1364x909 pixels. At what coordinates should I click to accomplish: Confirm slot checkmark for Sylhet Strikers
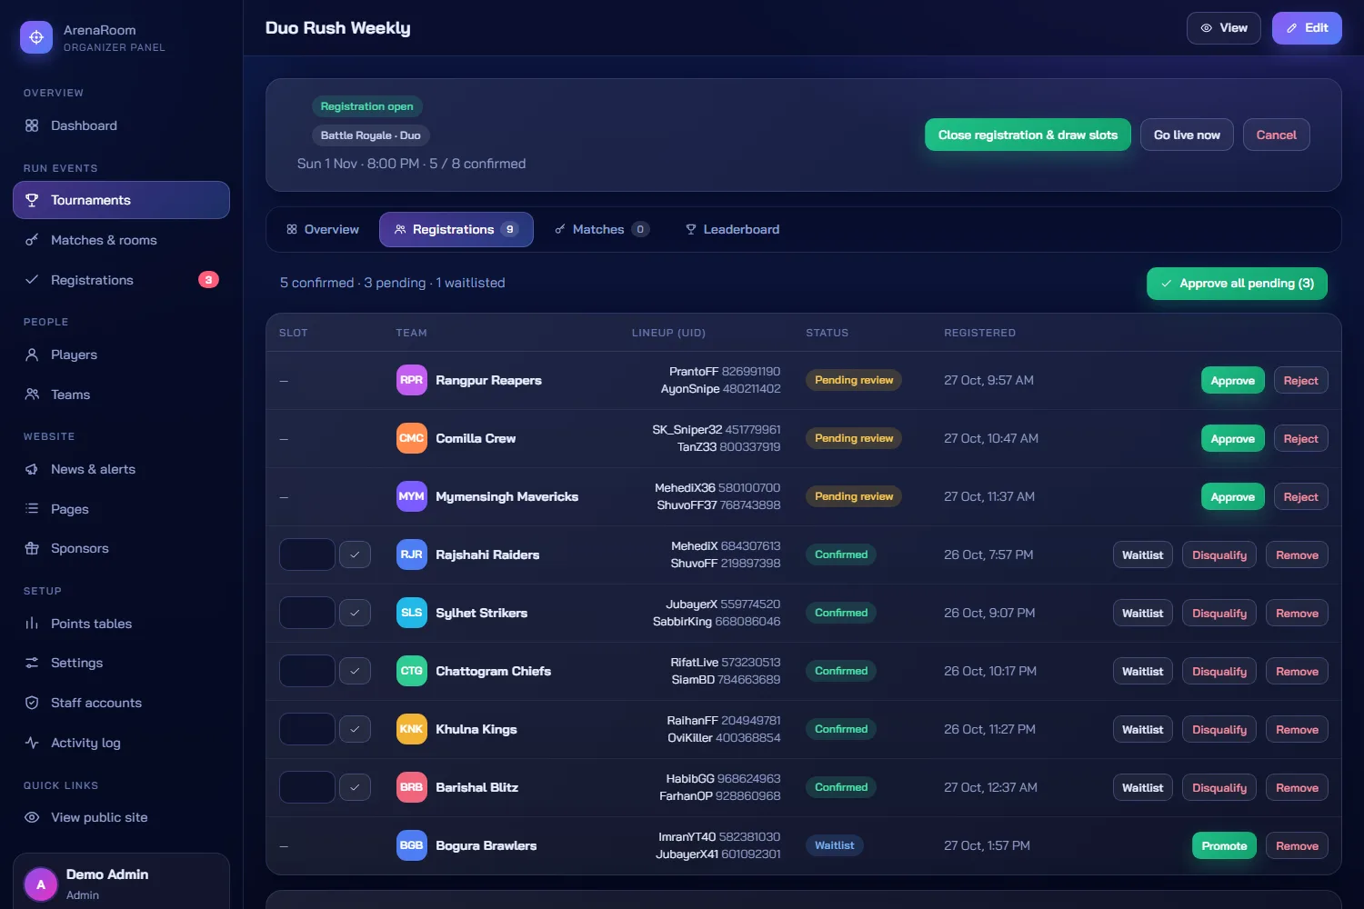(355, 613)
